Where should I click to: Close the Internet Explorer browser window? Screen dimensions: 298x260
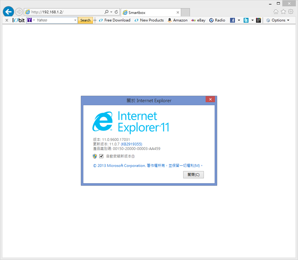289,3
